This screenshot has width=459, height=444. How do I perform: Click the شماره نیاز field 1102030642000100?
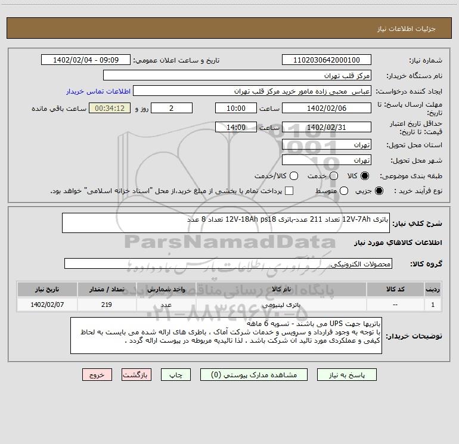pyautogui.click(x=327, y=60)
